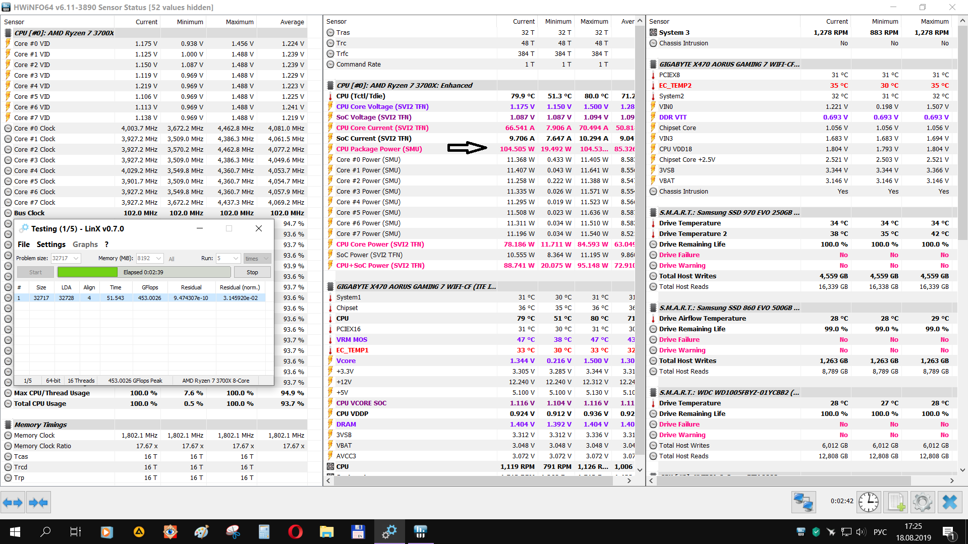Click the HWiNFO icon in the system tray
The image size is (968, 544).
tap(801, 532)
